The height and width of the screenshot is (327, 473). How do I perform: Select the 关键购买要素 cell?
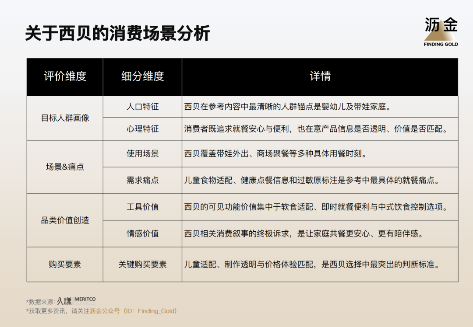click(142, 264)
